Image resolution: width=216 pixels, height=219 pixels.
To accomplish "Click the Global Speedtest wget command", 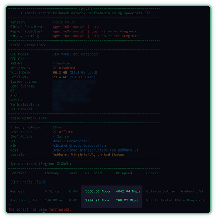I will pos(76,27).
